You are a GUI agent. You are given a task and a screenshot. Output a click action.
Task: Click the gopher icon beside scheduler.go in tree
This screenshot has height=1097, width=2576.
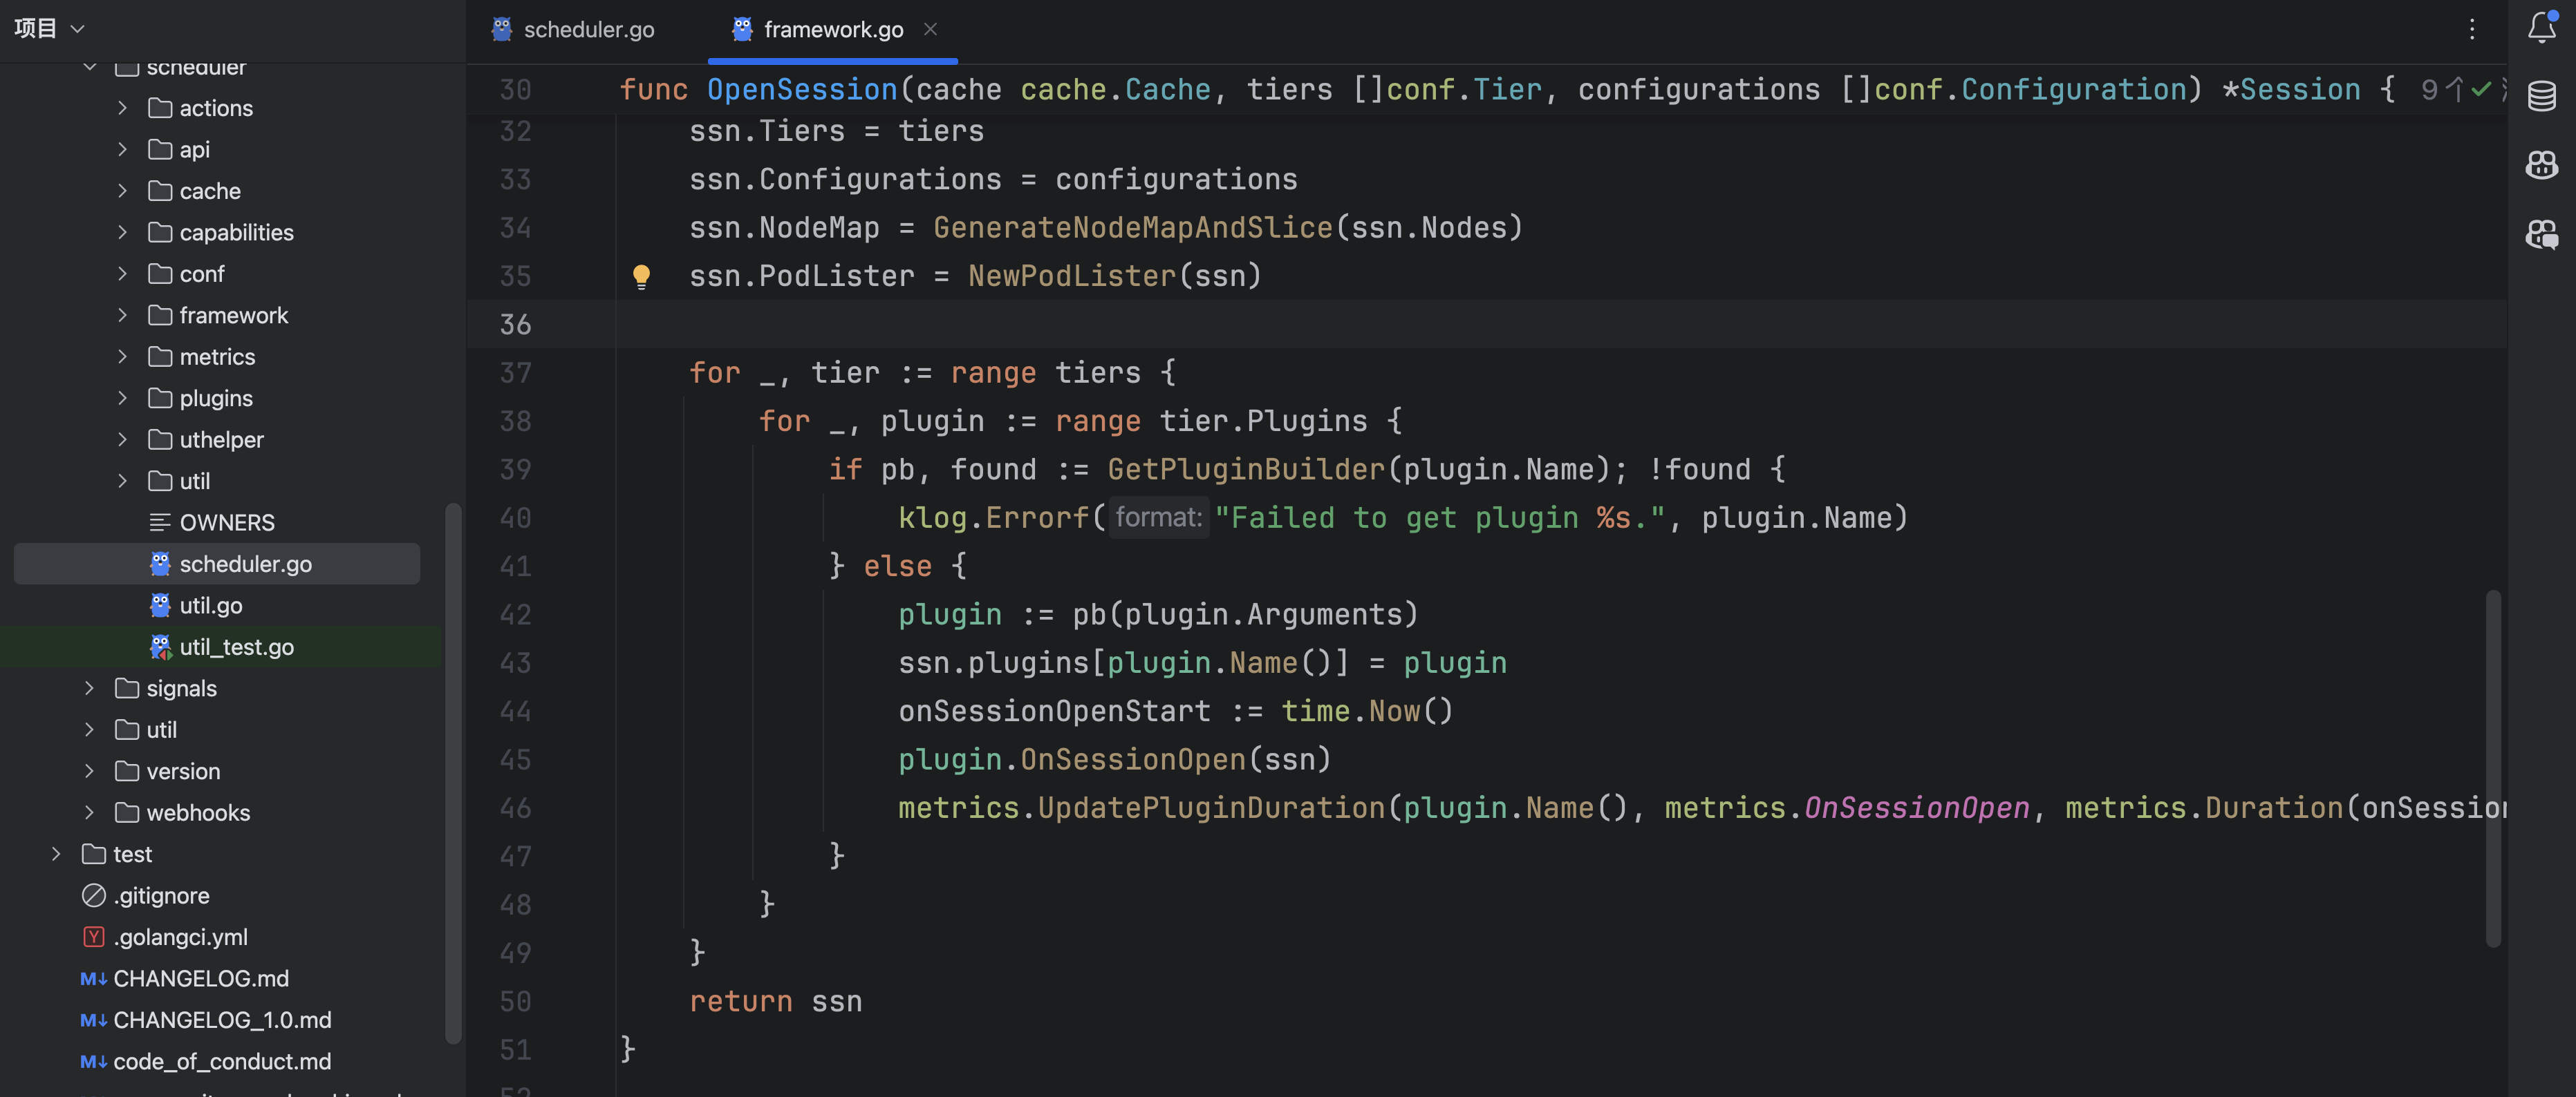pyautogui.click(x=160, y=564)
